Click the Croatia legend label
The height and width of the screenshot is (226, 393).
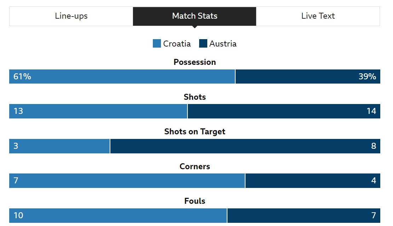(177, 44)
